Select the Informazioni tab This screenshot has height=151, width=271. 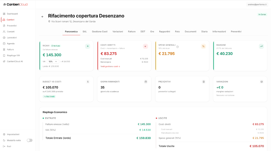[219, 32]
